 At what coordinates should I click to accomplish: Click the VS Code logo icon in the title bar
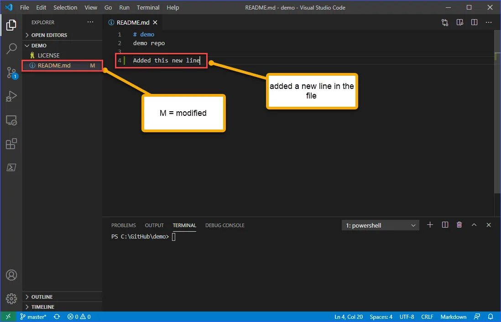click(x=9, y=7)
